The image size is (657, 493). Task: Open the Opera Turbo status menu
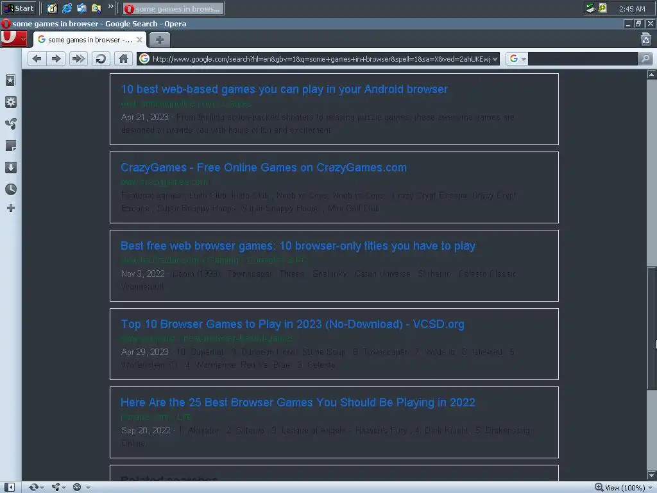[81, 487]
